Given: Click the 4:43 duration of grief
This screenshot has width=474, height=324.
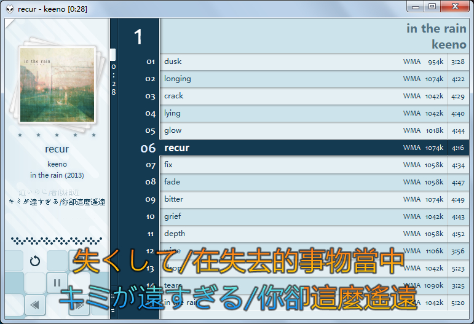Looking at the screenshot, I should pos(458,217).
